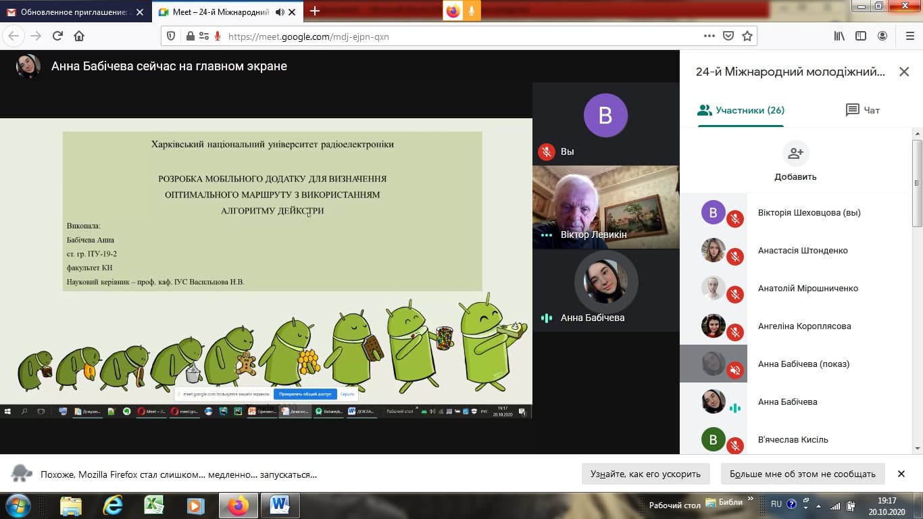Click the participants list scrollbar
This screenshot has width=923, height=519.
tap(918, 182)
